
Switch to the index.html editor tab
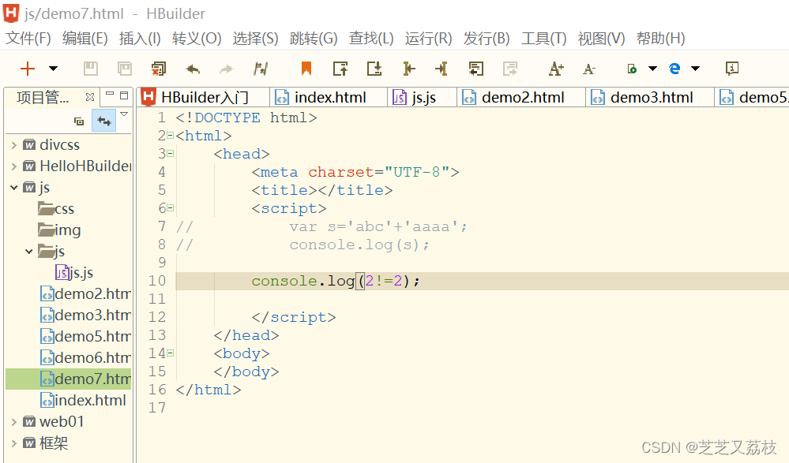point(329,97)
